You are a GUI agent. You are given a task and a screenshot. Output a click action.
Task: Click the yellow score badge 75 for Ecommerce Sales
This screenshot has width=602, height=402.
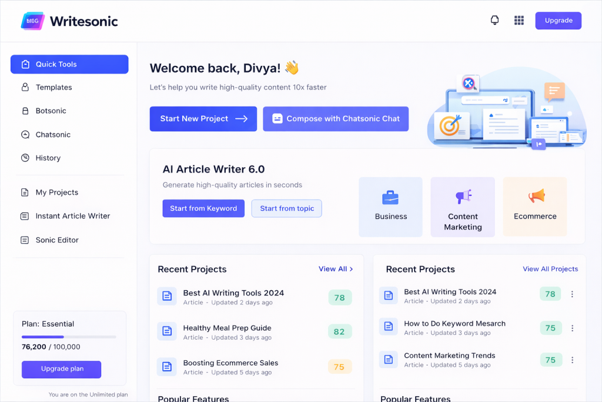[x=339, y=367]
